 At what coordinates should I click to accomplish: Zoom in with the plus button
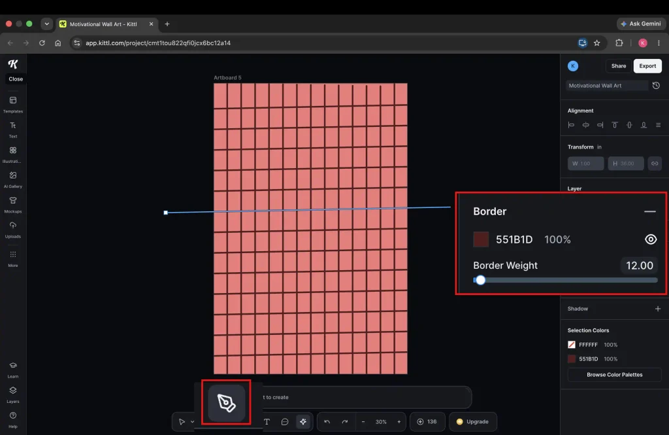click(399, 422)
